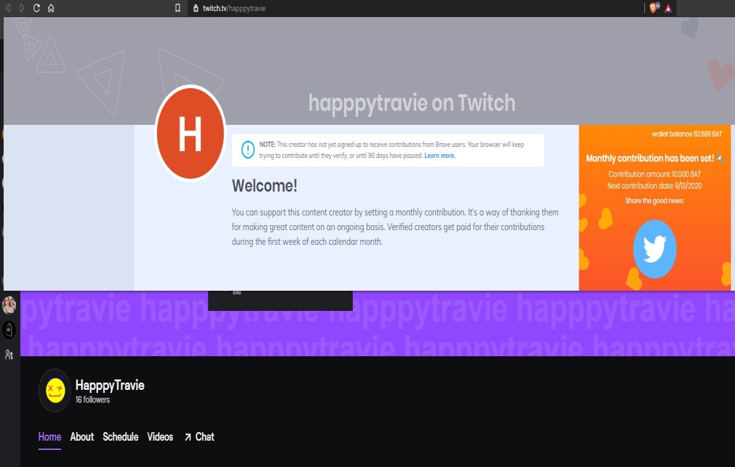Click the Welcome! heading
The width and height of the screenshot is (735, 467).
pyautogui.click(x=265, y=186)
